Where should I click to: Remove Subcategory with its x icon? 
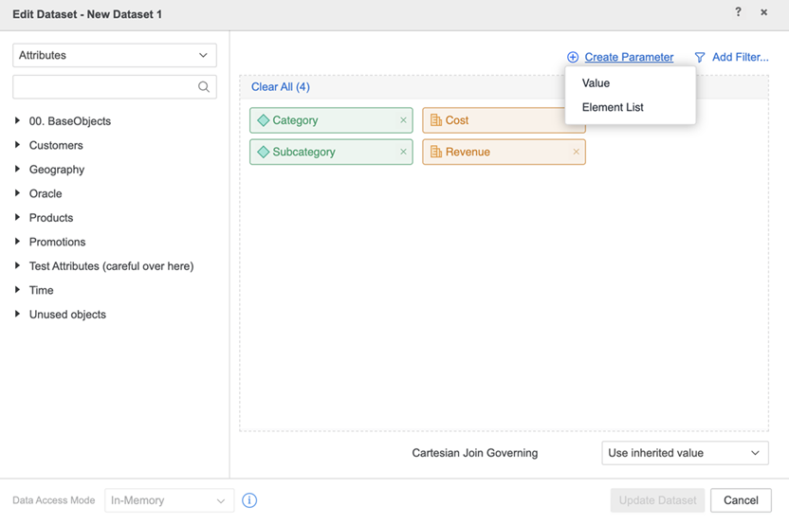pyautogui.click(x=403, y=152)
